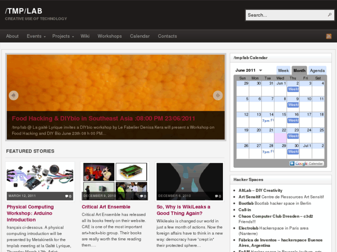Open the Wiki page
Image resolution: width=337 pixels, height=252 pixels.
click(x=85, y=36)
